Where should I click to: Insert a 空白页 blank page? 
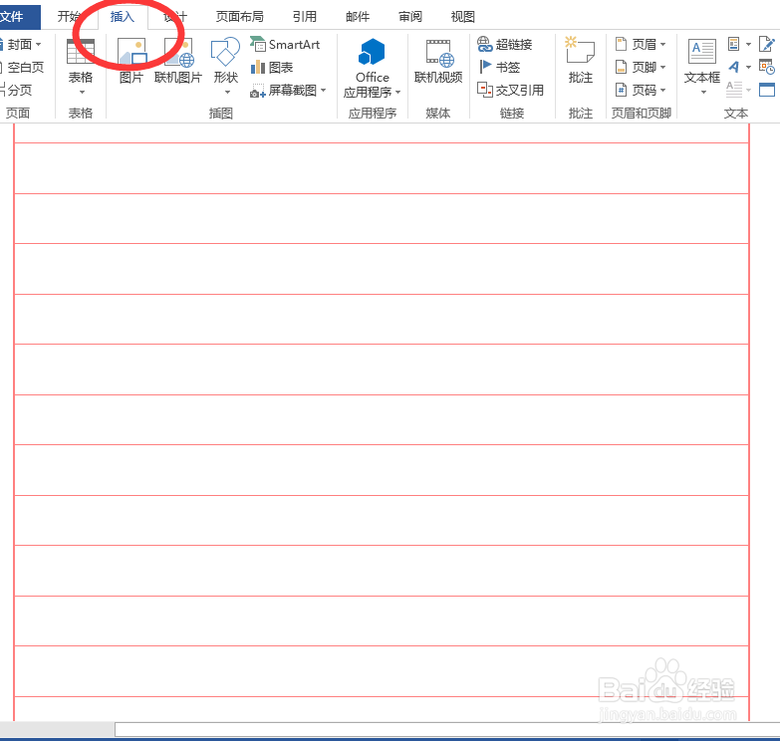tap(23, 67)
